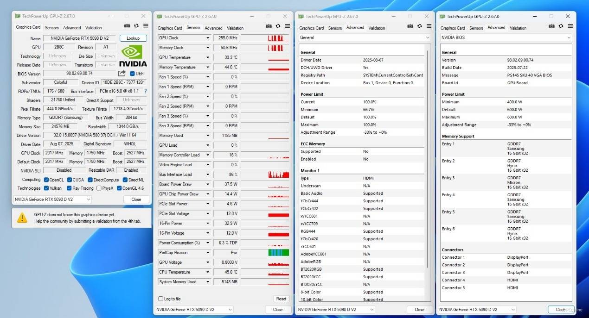Image resolution: width=589 pixels, height=318 pixels.
Task: Toggle the OpenGL 4.6 checkbox
Action: [x=119, y=188]
